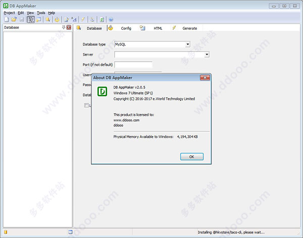
Task: Click OK in the About dialog
Action: click(192, 157)
